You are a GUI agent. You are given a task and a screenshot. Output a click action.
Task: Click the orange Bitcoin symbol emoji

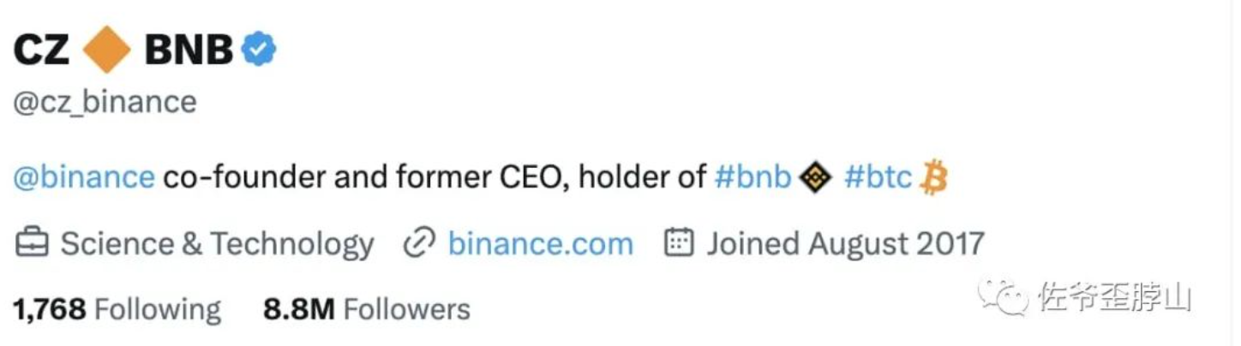click(x=932, y=178)
